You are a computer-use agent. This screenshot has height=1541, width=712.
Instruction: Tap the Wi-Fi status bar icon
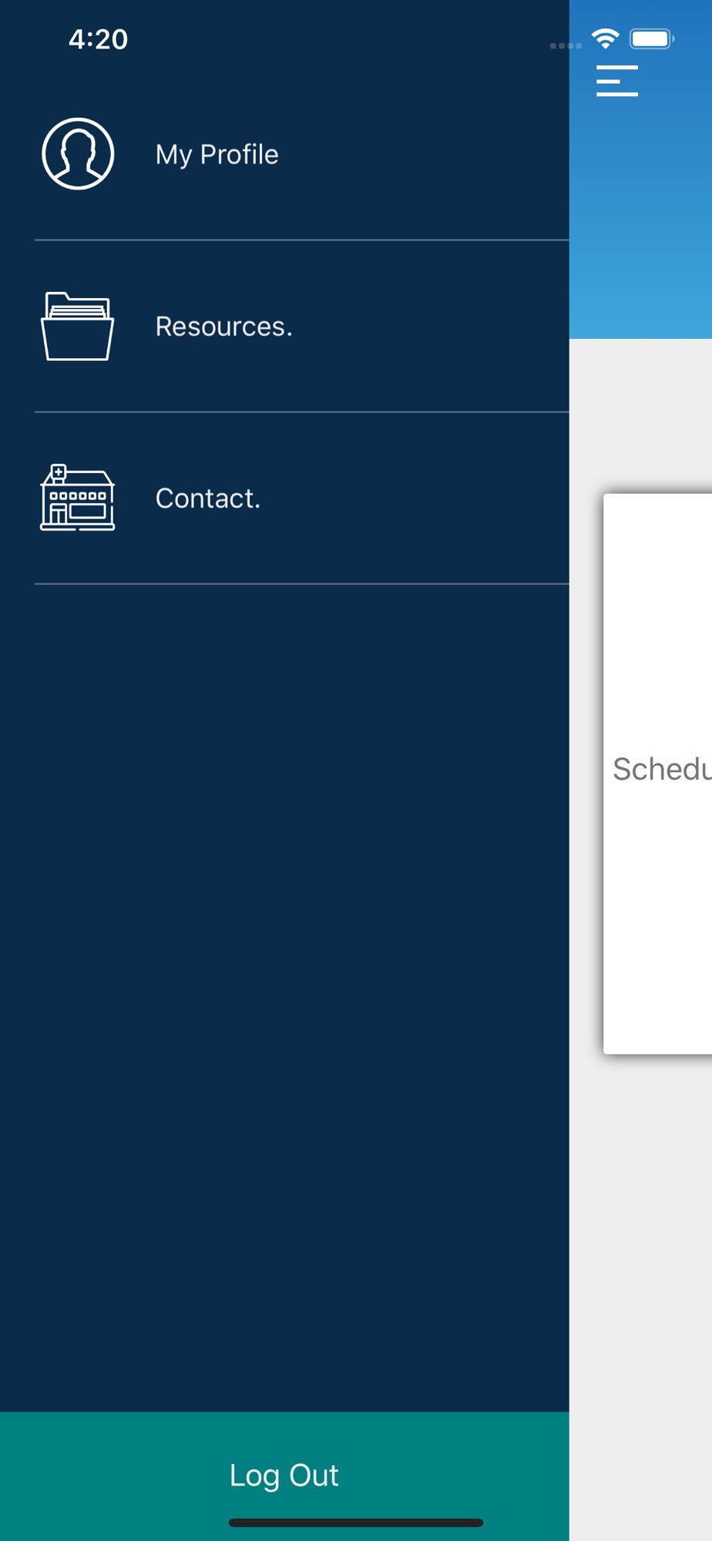[606, 38]
